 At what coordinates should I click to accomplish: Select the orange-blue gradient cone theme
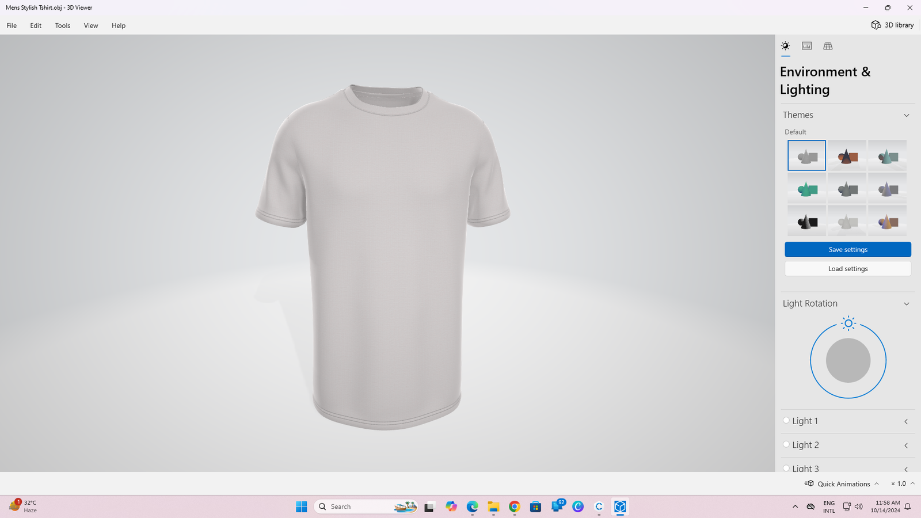tap(887, 221)
